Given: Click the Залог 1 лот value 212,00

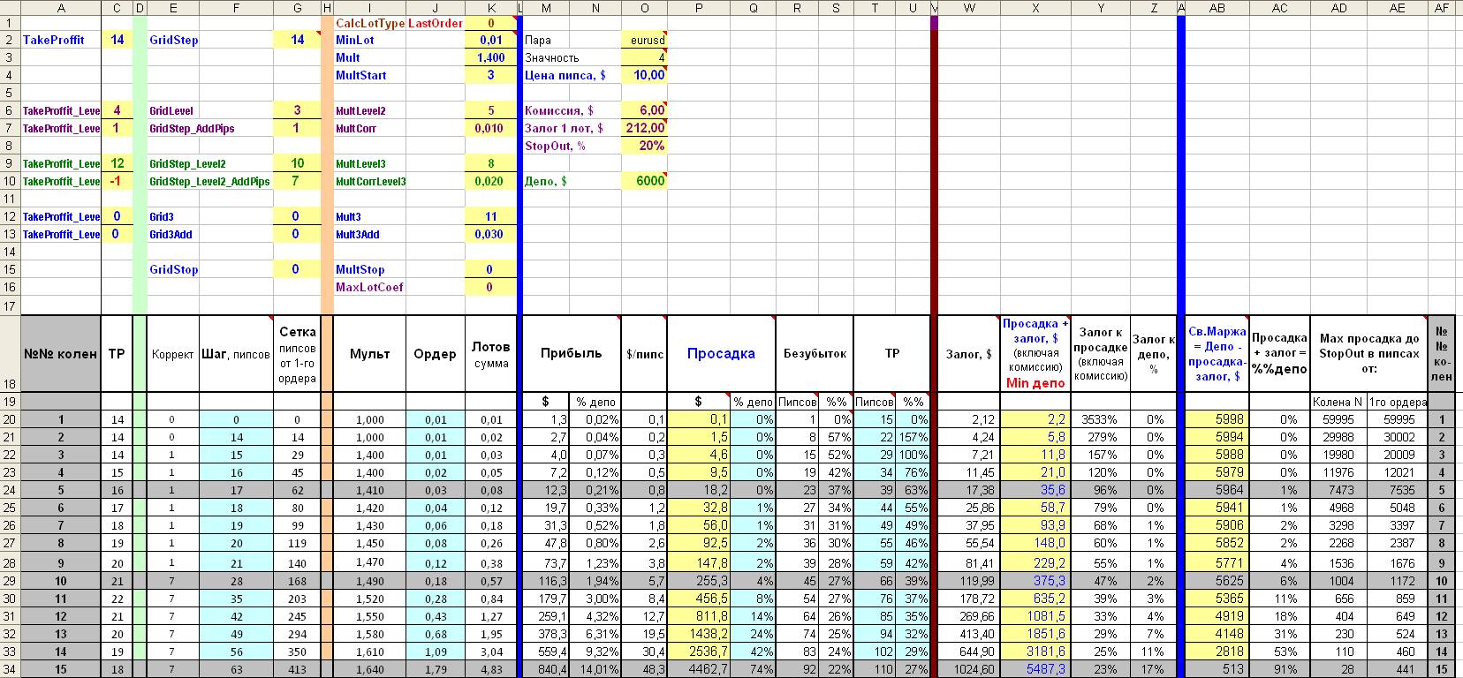Looking at the screenshot, I should tap(644, 128).
